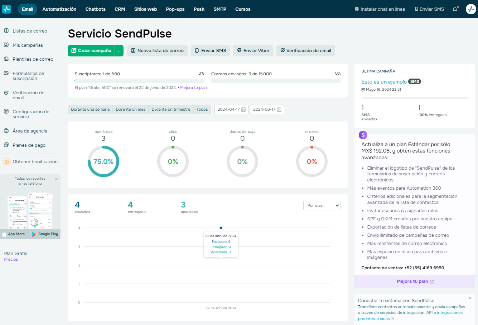
Task: Dismiss the Conectar tu sistema panel
Action: pyautogui.click(x=470, y=298)
